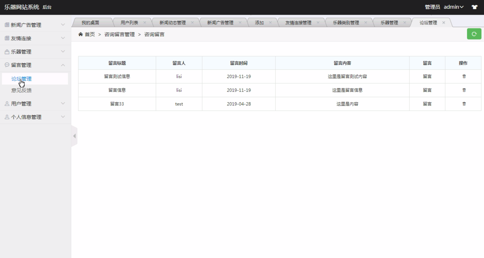Viewport: 484px width, 258px height.
Task: Expand 个人信息管理 menu chevron
Action: click(x=63, y=117)
